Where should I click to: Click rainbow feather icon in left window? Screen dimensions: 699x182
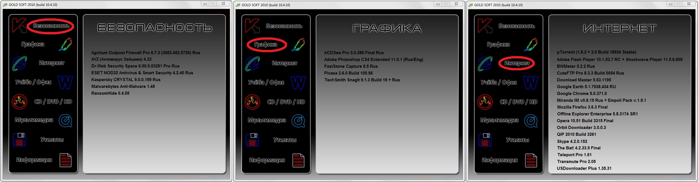coord(65,45)
